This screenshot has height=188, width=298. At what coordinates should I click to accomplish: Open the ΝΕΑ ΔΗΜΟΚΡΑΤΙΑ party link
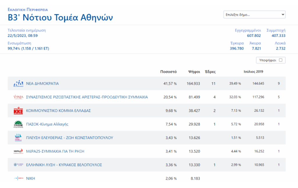coord(42,84)
